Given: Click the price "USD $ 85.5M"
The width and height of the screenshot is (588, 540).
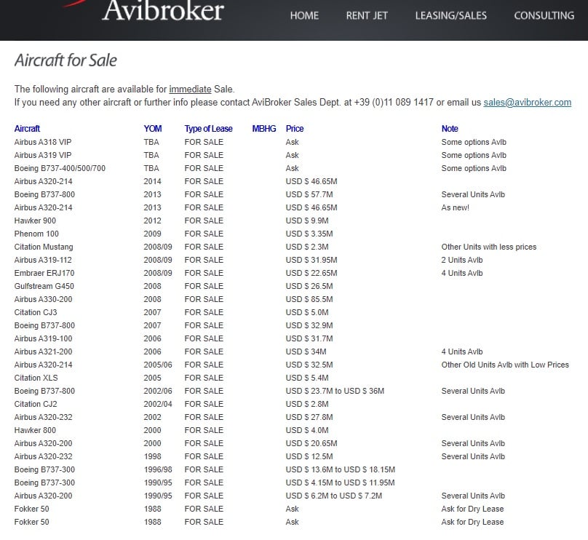Looking at the screenshot, I should pos(309,300).
